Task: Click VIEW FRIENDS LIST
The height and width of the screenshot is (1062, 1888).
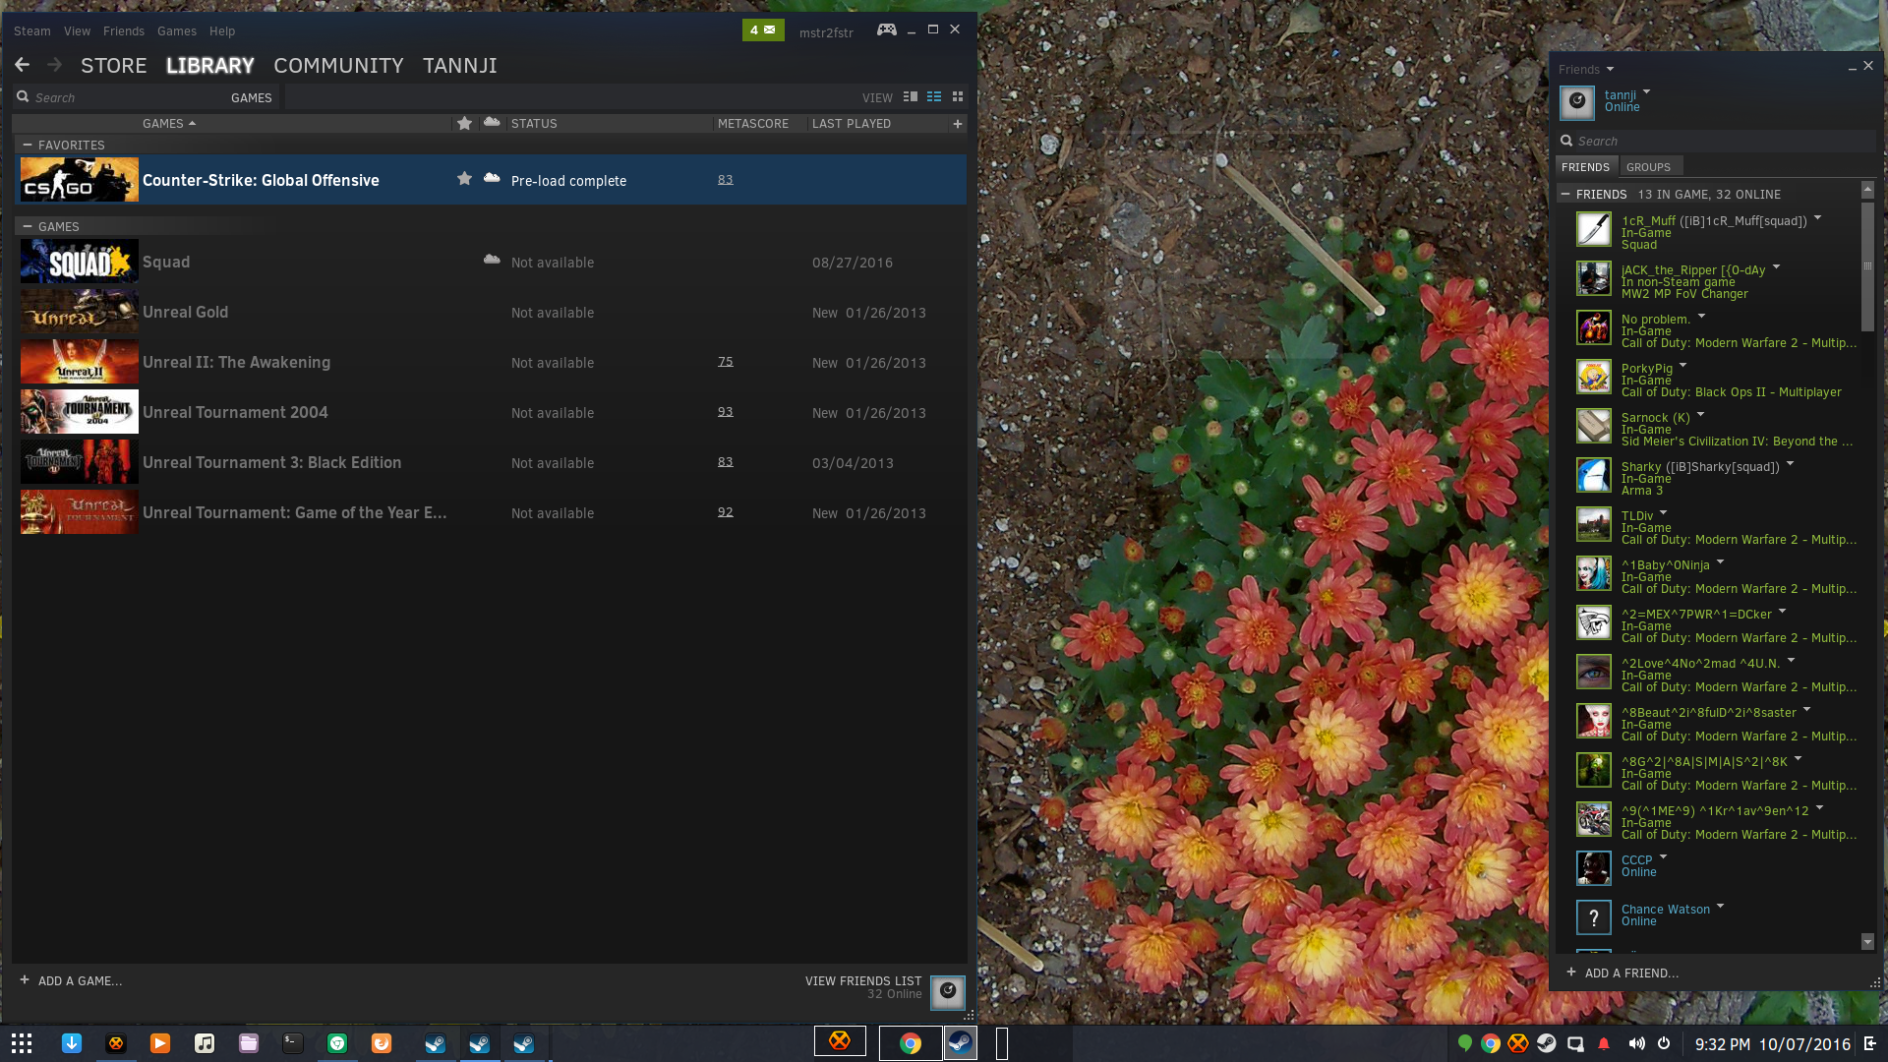Action: click(x=863, y=980)
